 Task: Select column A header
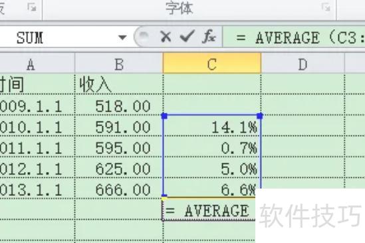click(37, 64)
